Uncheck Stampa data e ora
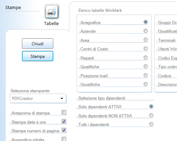177x141 pixels. pyautogui.click(x=64, y=122)
